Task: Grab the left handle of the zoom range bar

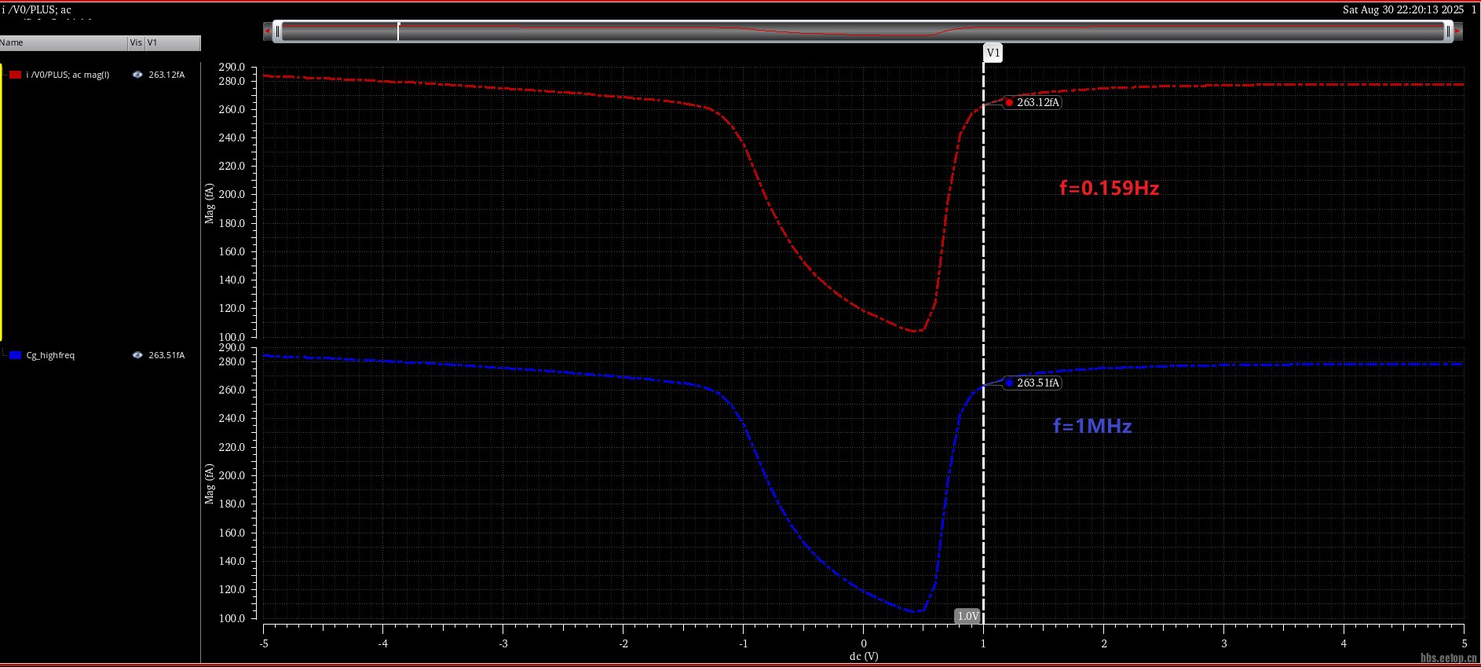Action: click(x=277, y=31)
